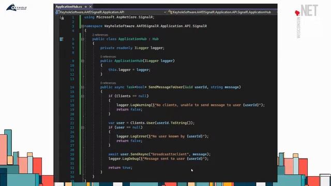Click 'Clients.User' on line 22
Screen dimensions: 331x186
(143, 123)
